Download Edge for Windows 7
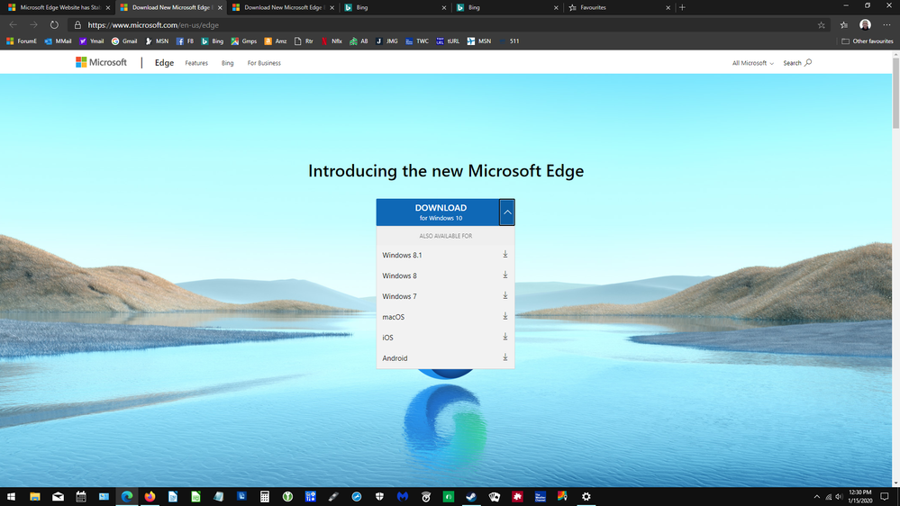Viewport: 900px width, 506px height. [x=445, y=296]
